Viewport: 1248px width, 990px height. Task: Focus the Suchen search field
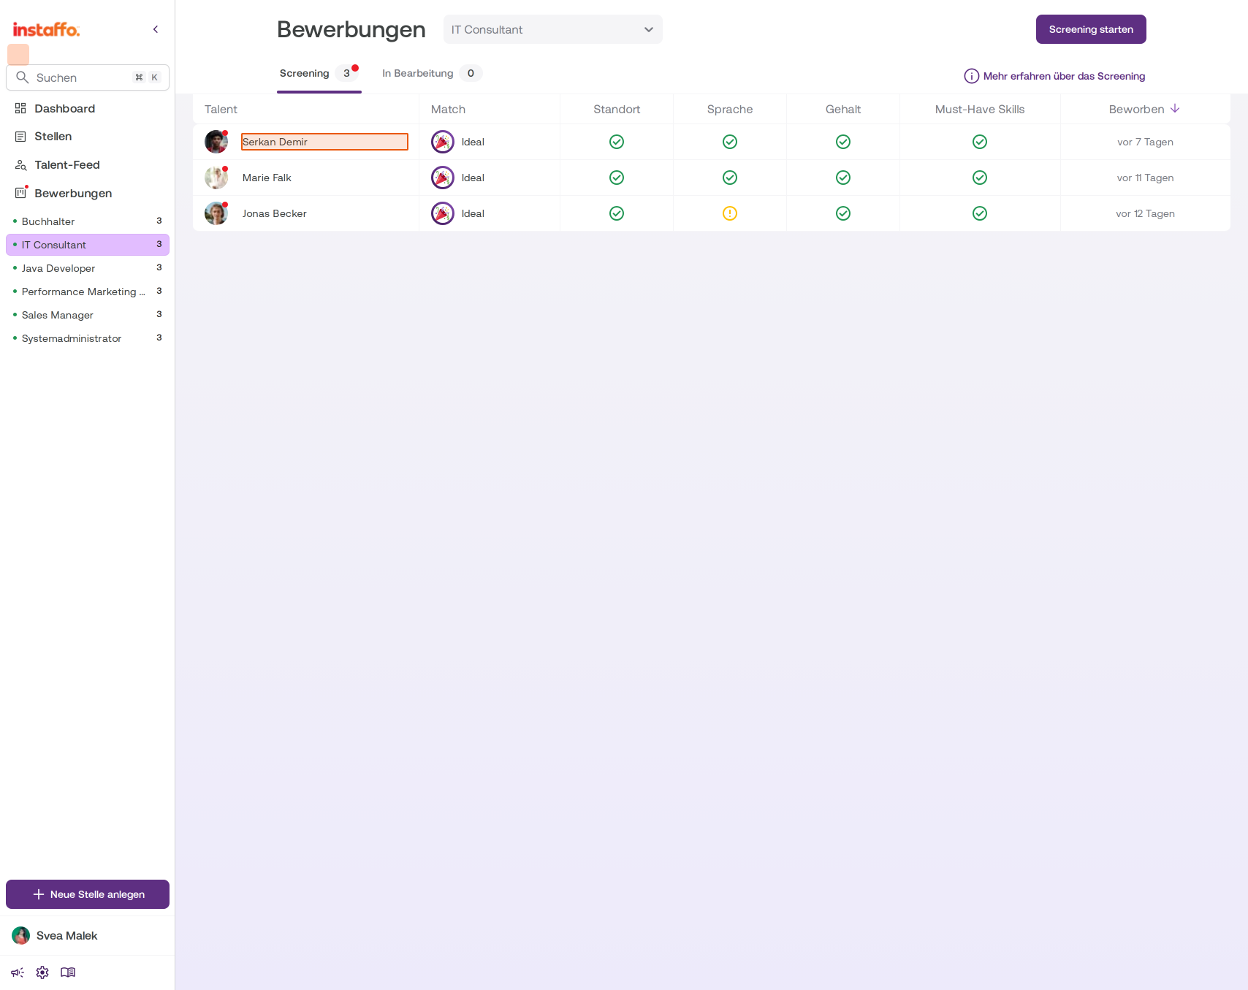(88, 77)
